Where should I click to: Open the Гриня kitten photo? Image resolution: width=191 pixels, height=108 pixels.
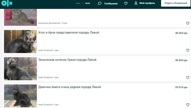pyautogui.click(x=20, y=69)
